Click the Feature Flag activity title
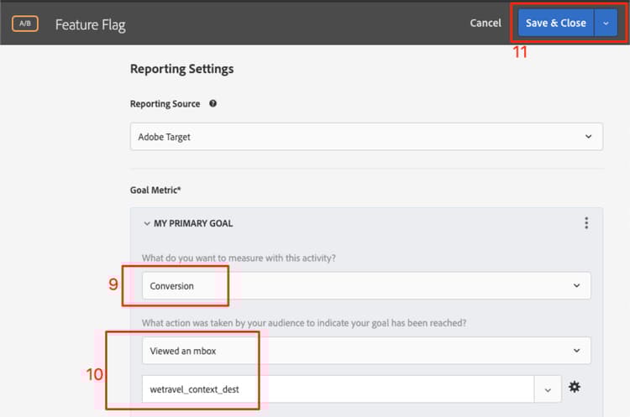630x417 pixels. pyautogui.click(x=91, y=24)
